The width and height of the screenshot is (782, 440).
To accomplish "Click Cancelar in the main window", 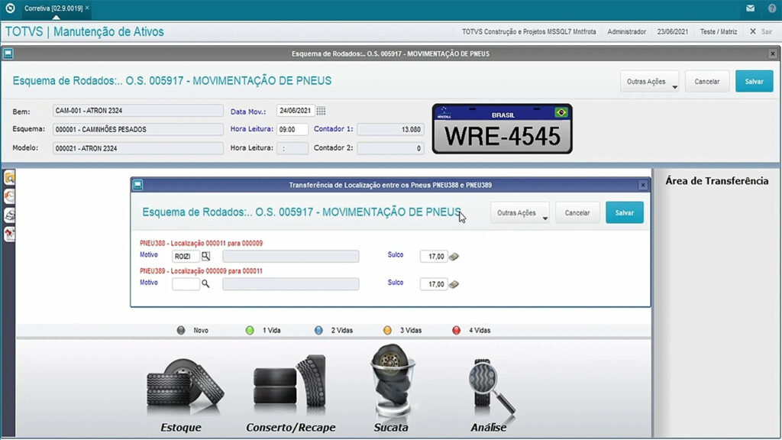I will (707, 81).
